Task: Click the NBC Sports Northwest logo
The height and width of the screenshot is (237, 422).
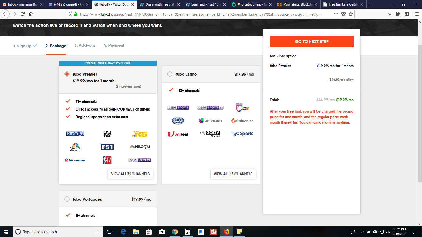Action: 75,147
